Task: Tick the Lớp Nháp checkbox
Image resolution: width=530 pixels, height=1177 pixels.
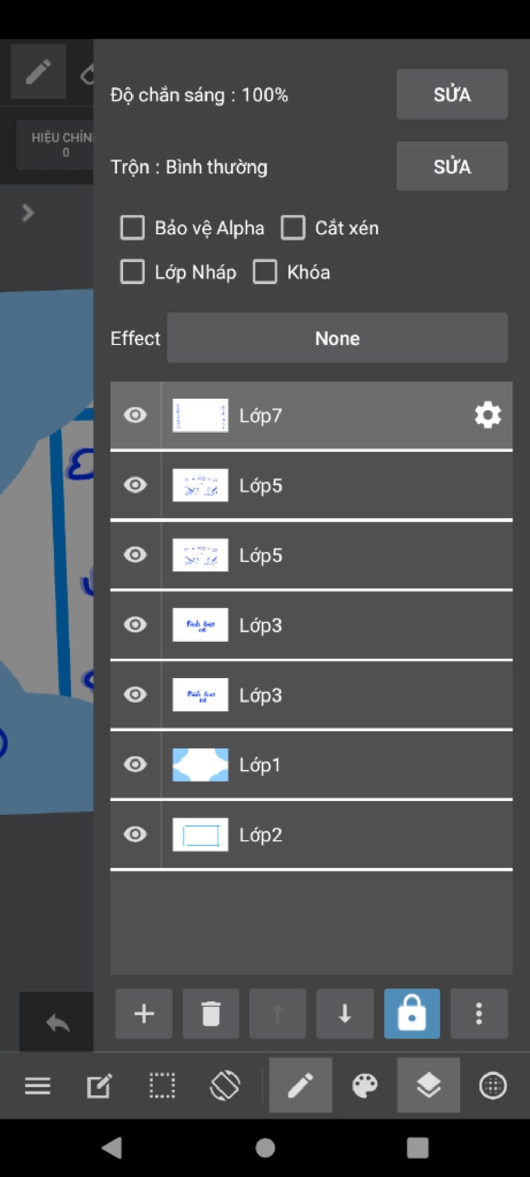Action: [x=132, y=272]
